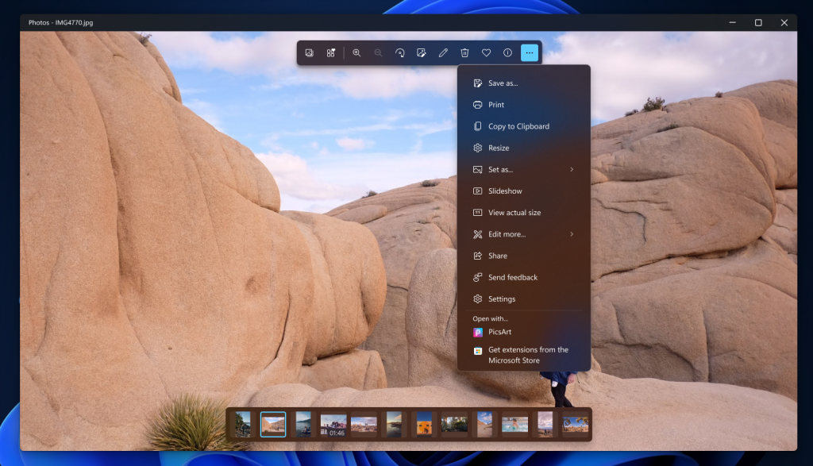The height and width of the screenshot is (466, 813).
Task: Select Copy to Clipboard menu entry
Action: 518,126
